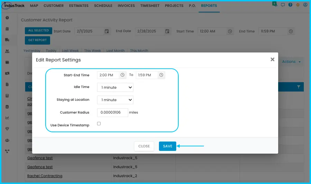This screenshot has width=311, height=184.
Task: Toggle the Use Device Timestamp checkbox
Action: (99, 124)
